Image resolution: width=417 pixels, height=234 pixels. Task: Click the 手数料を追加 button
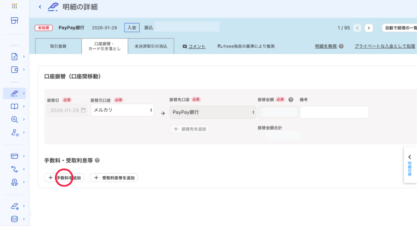tap(64, 178)
